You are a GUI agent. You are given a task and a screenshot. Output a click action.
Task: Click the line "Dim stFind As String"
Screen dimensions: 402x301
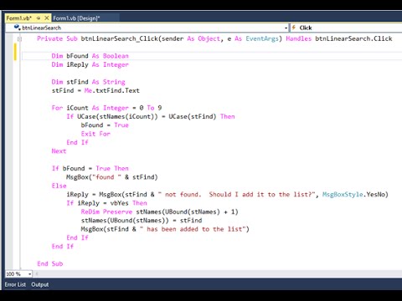click(x=88, y=82)
